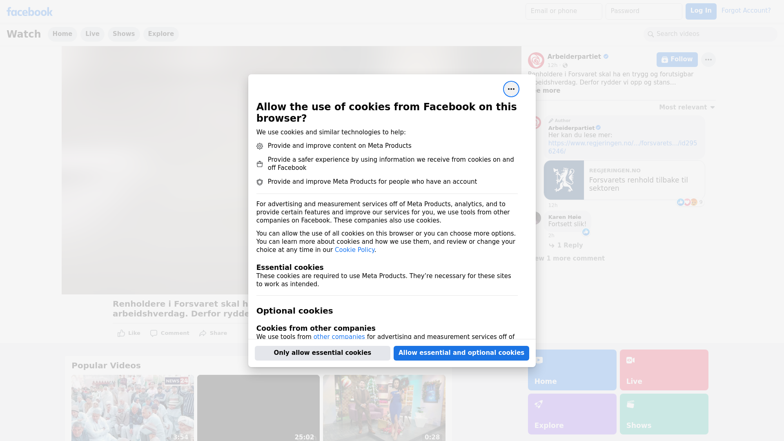784x441 pixels.
Task: Comment on the video post
Action: point(169,333)
